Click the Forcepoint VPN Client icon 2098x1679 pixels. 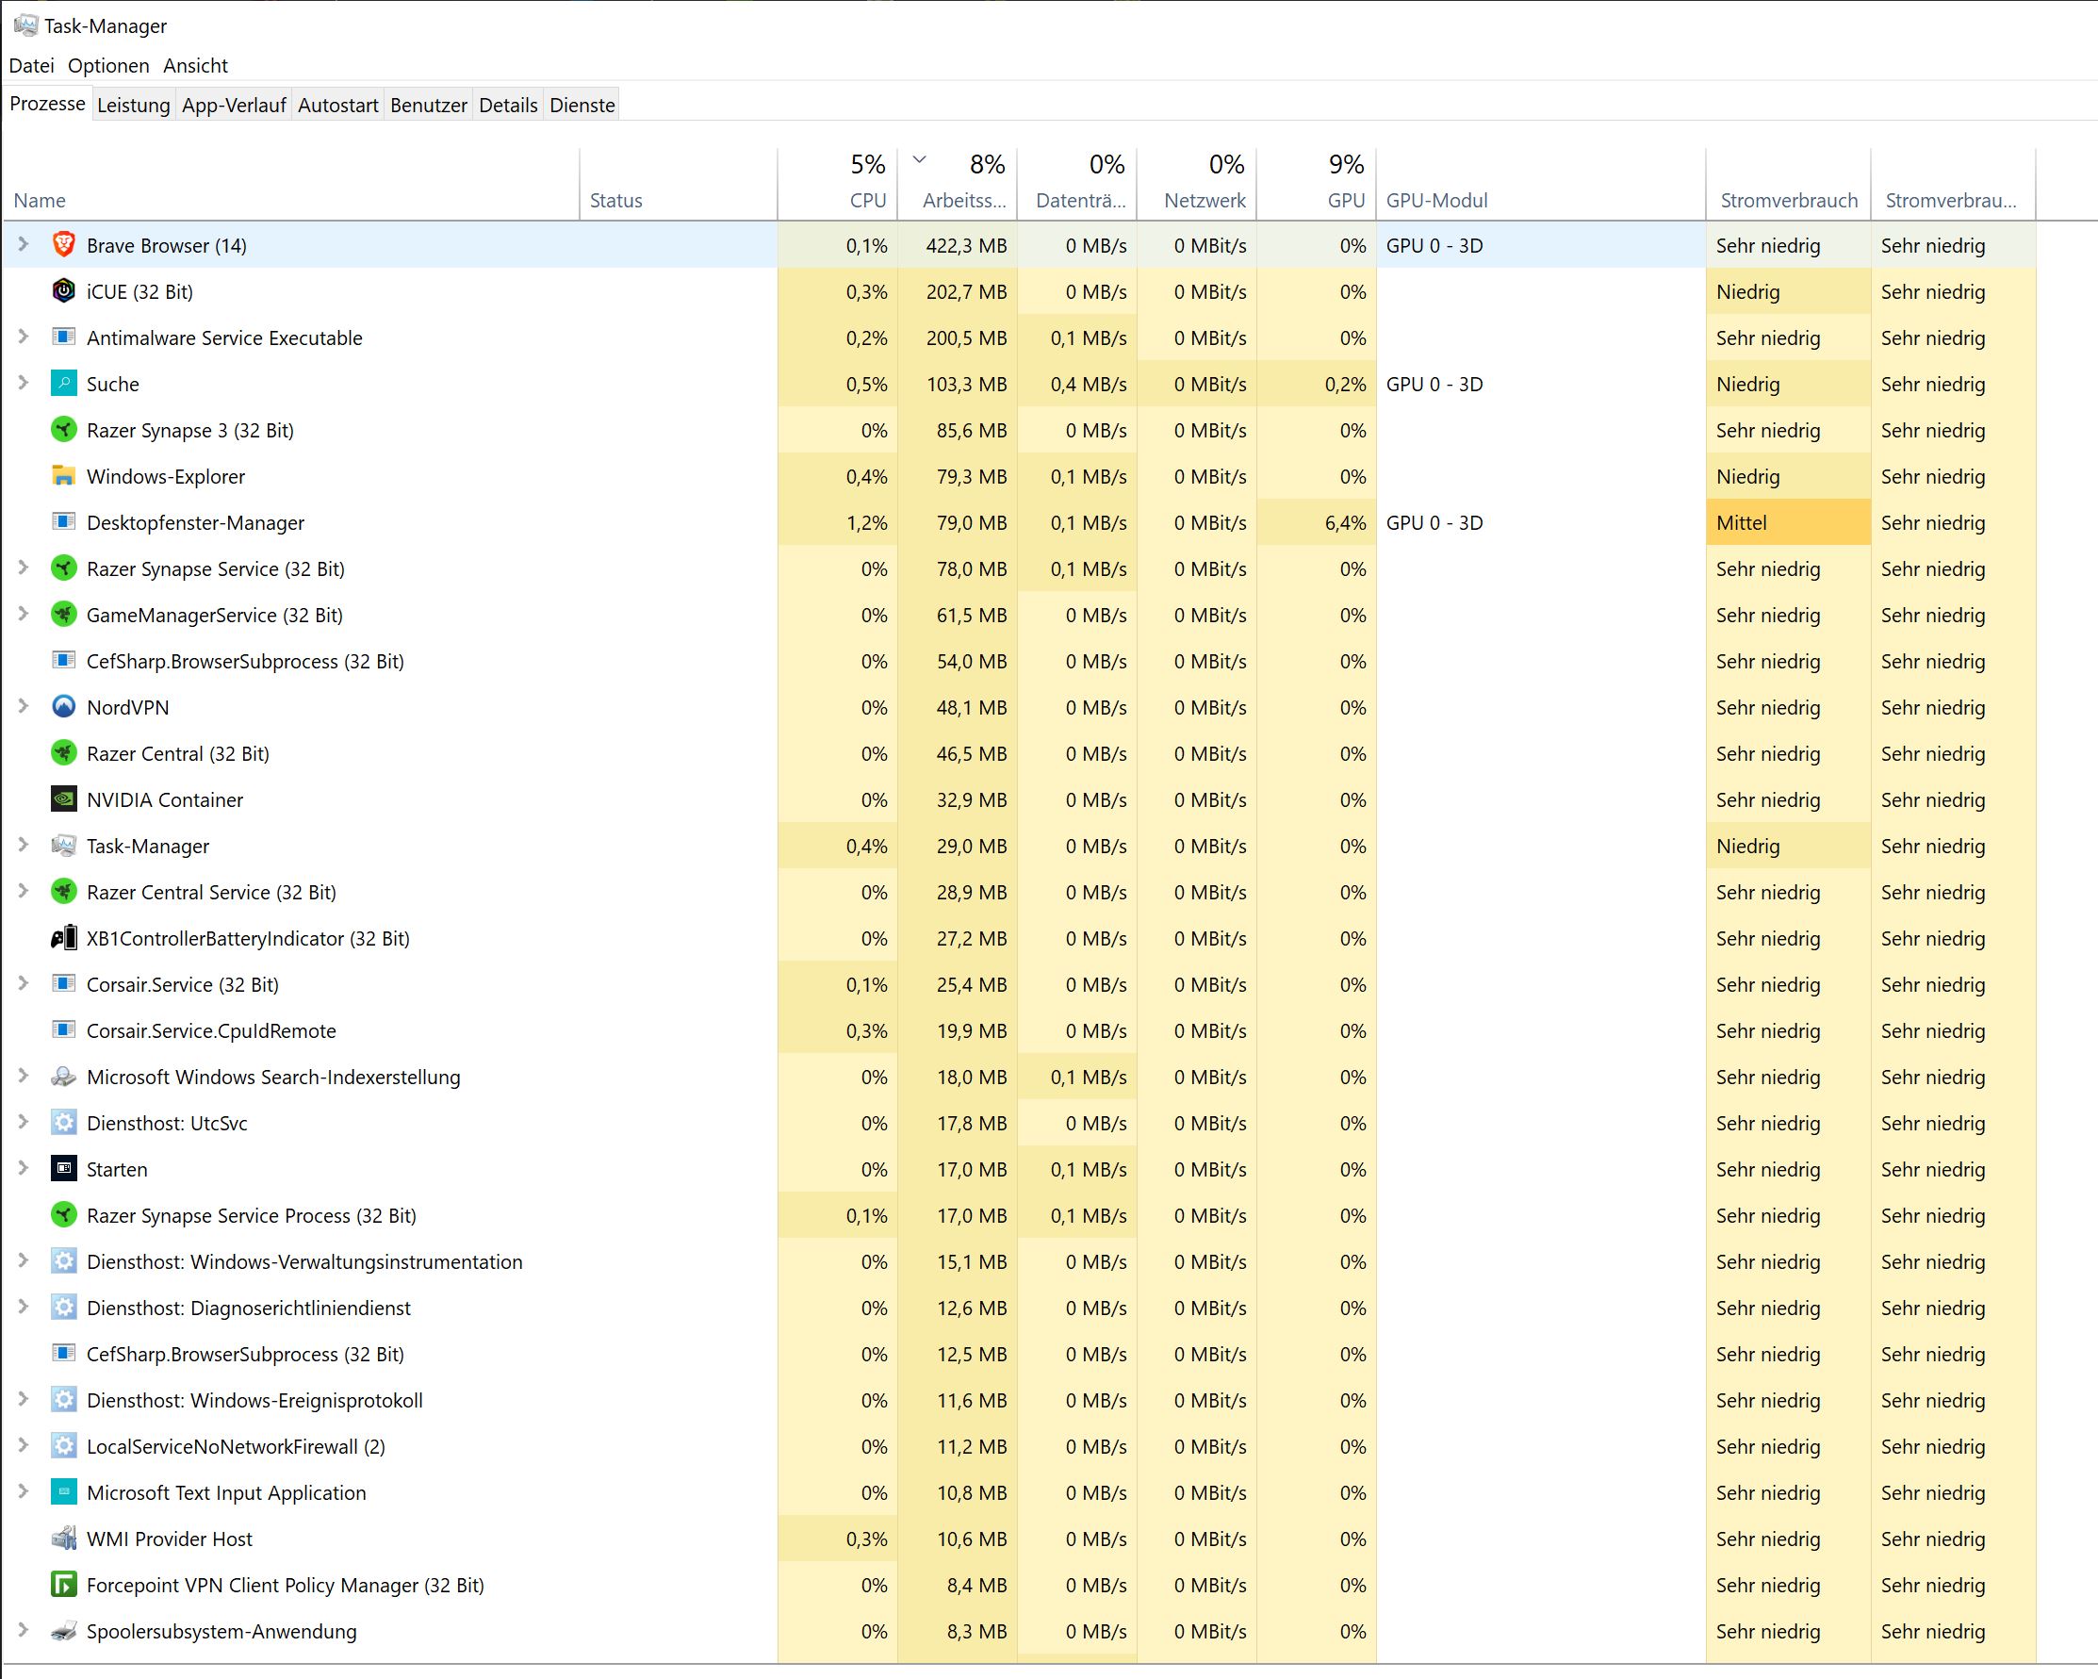click(63, 1585)
